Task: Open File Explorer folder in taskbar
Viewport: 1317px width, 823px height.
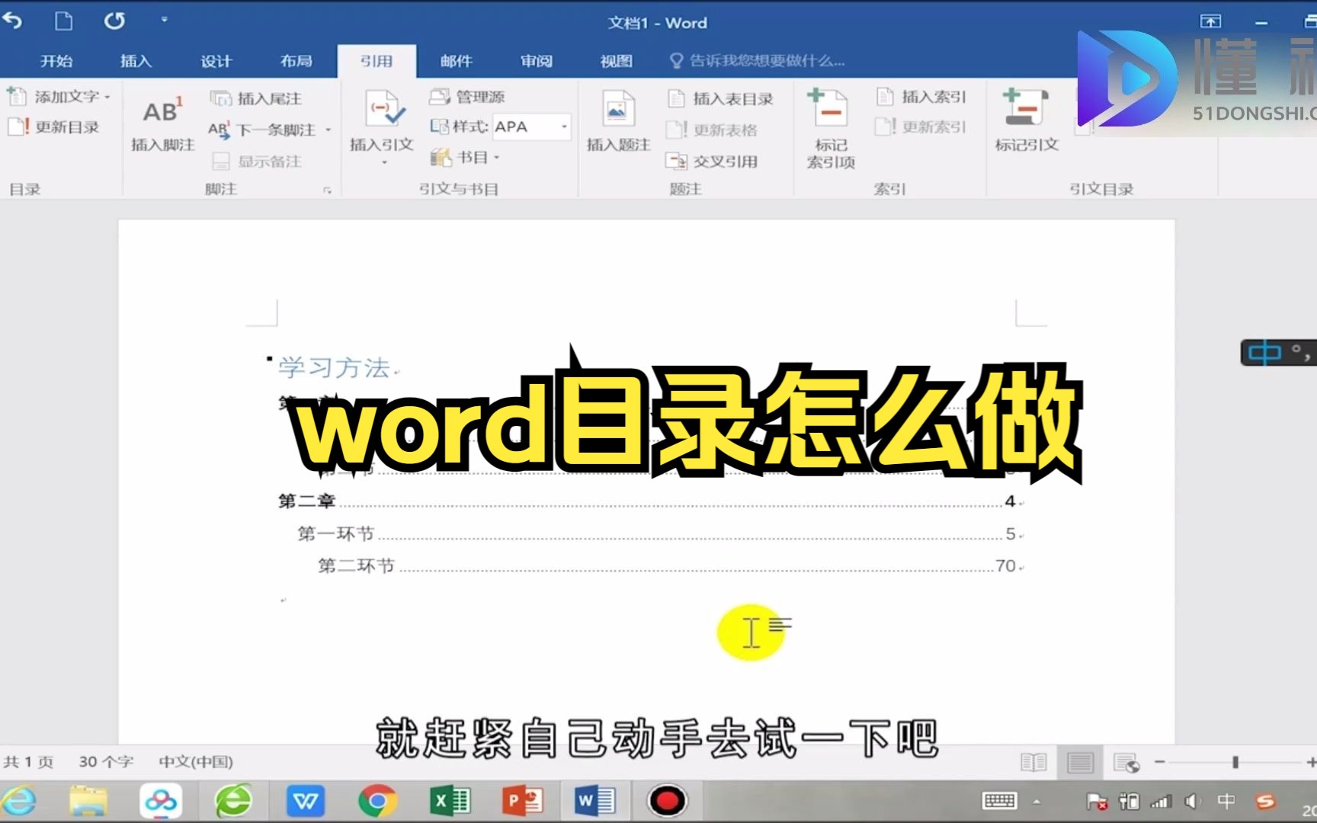Action: (88, 801)
